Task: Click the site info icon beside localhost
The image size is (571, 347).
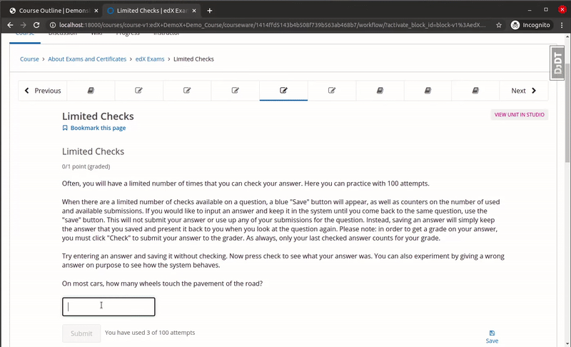Action: [x=53, y=25]
